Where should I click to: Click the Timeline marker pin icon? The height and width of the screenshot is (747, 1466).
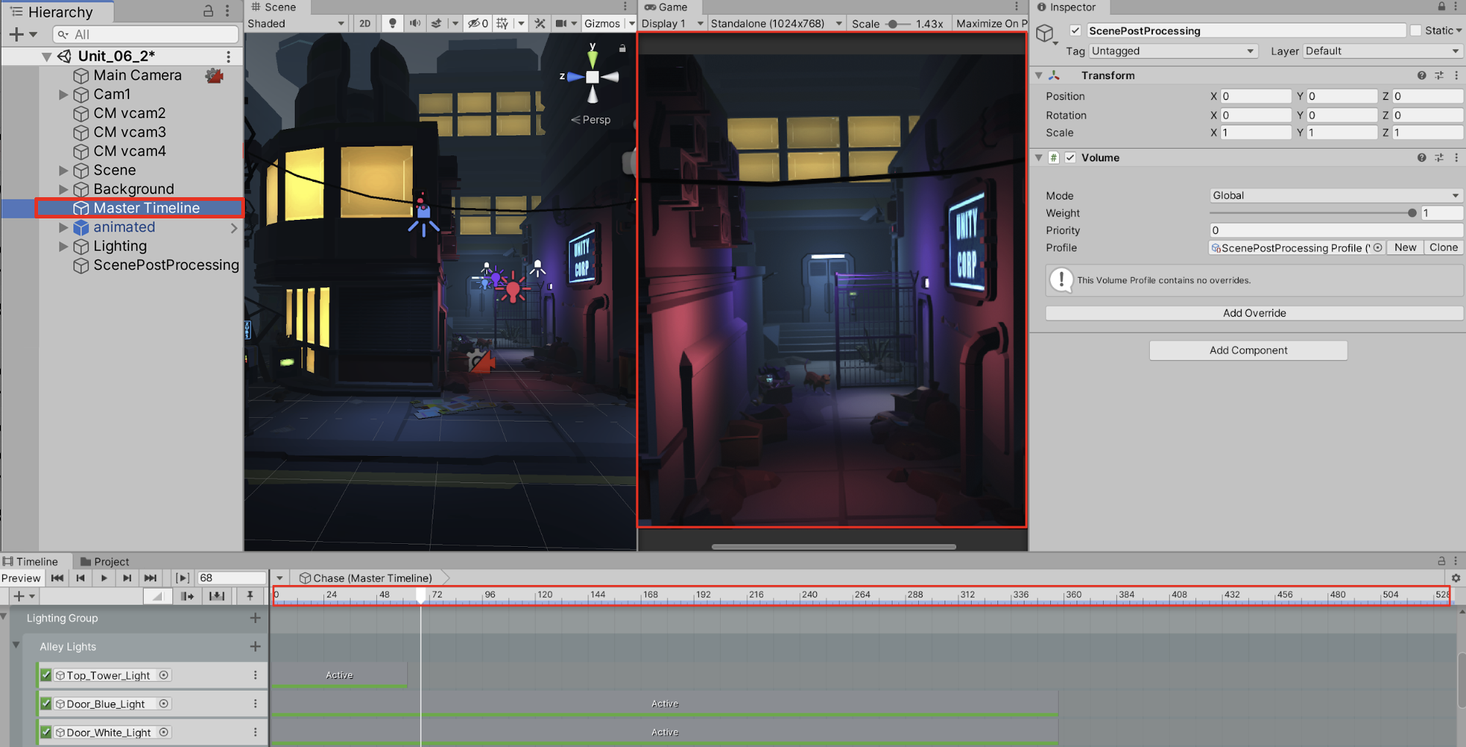click(x=250, y=596)
